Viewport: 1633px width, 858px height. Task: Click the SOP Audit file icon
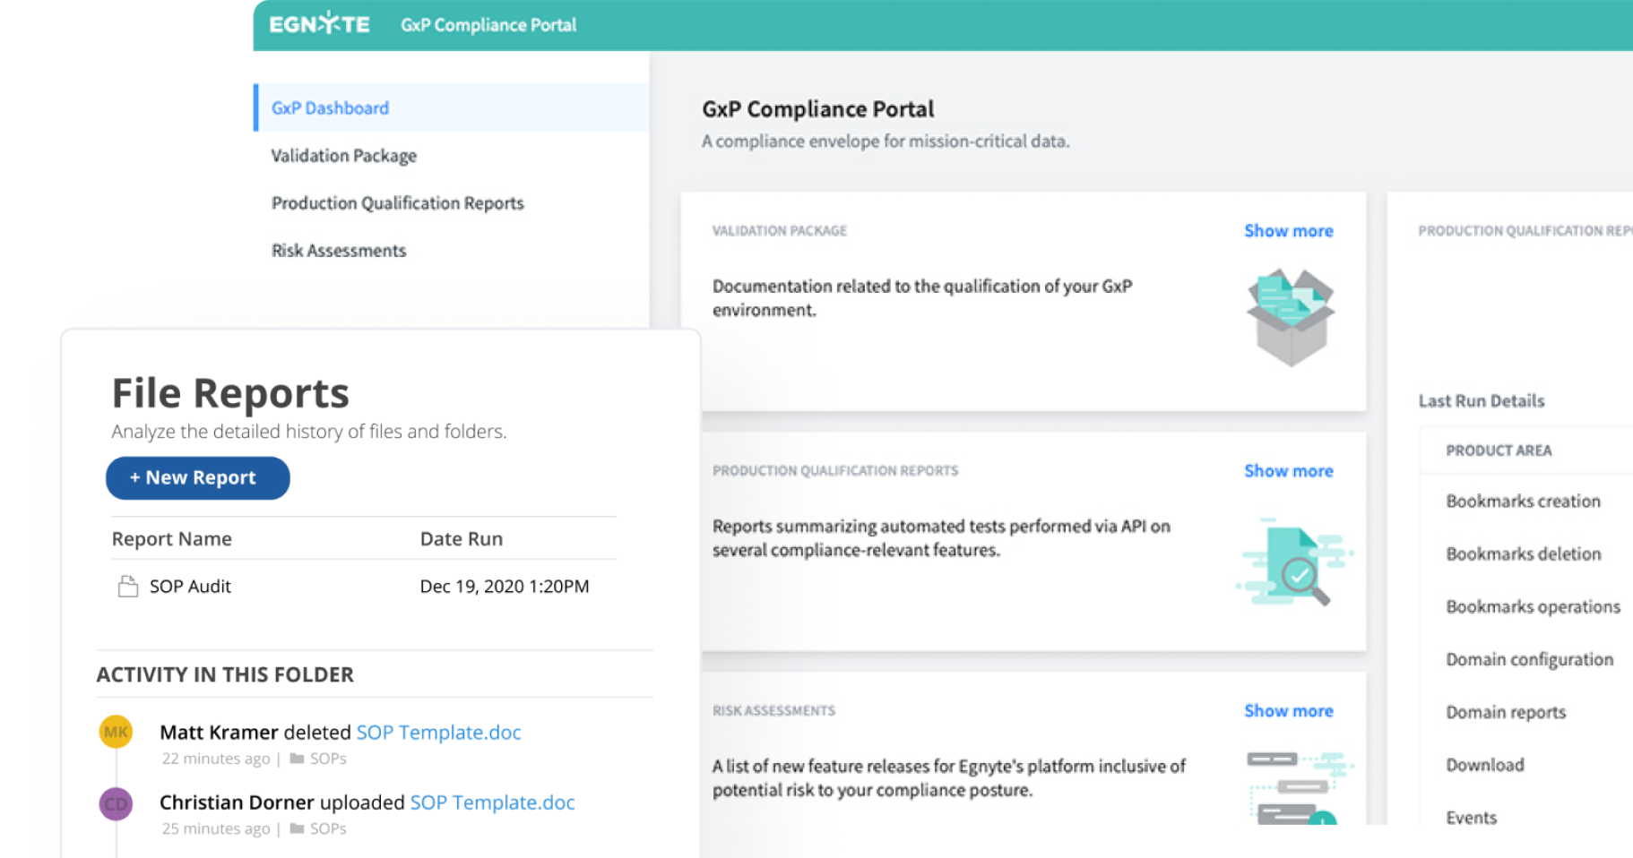[x=128, y=587]
